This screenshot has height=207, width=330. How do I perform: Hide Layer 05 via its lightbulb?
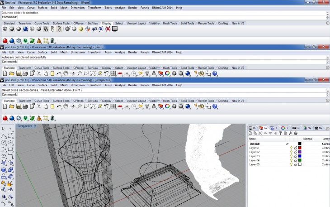291,164
